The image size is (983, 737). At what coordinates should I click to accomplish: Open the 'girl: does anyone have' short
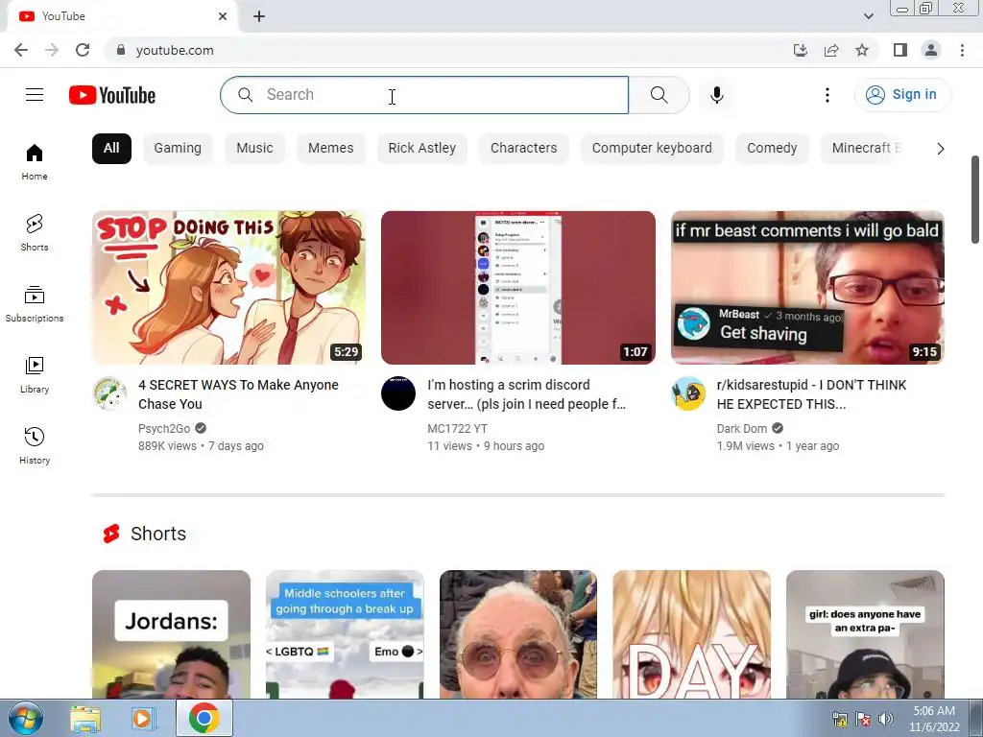[865, 634]
